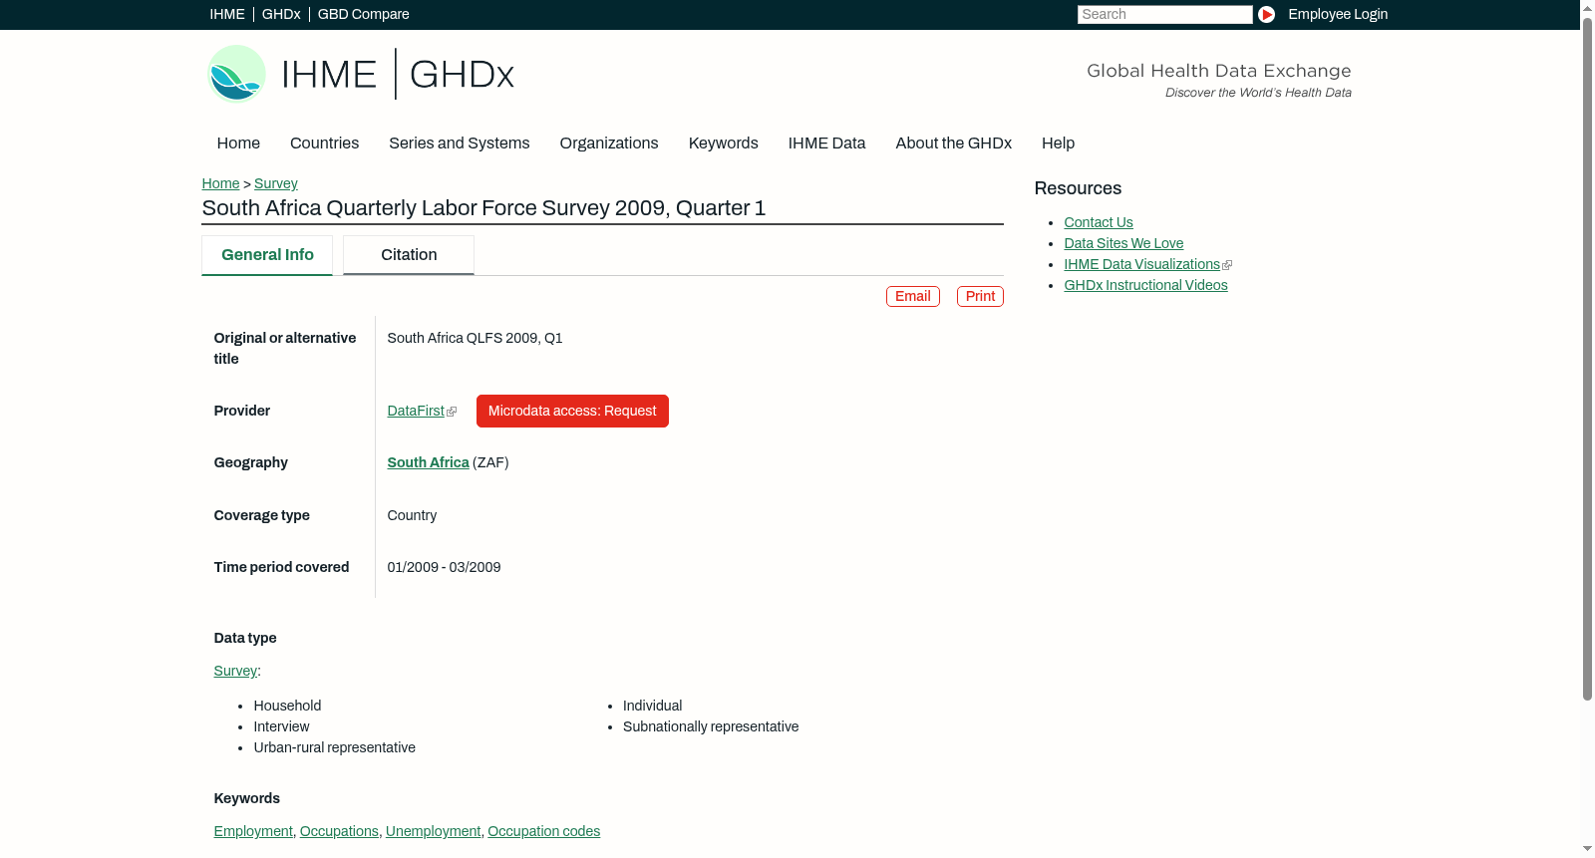Open the IHME link in top bar
1595x858 pixels.
(x=227, y=14)
